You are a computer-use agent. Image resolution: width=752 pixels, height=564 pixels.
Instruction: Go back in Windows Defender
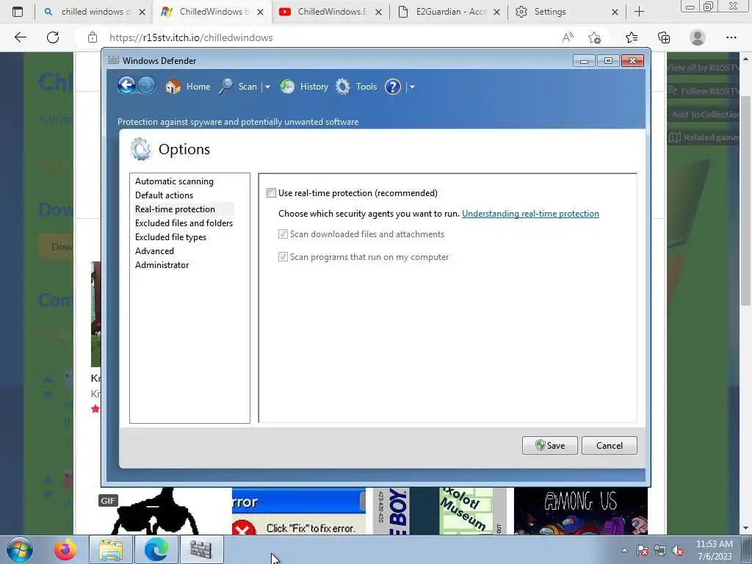point(126,86)
